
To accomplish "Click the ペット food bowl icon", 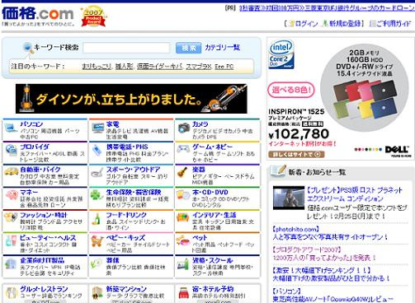I will (x=184, y=240).
